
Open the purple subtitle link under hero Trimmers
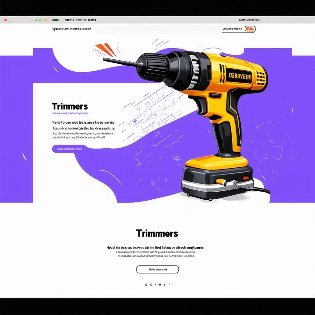click(70, 113)
